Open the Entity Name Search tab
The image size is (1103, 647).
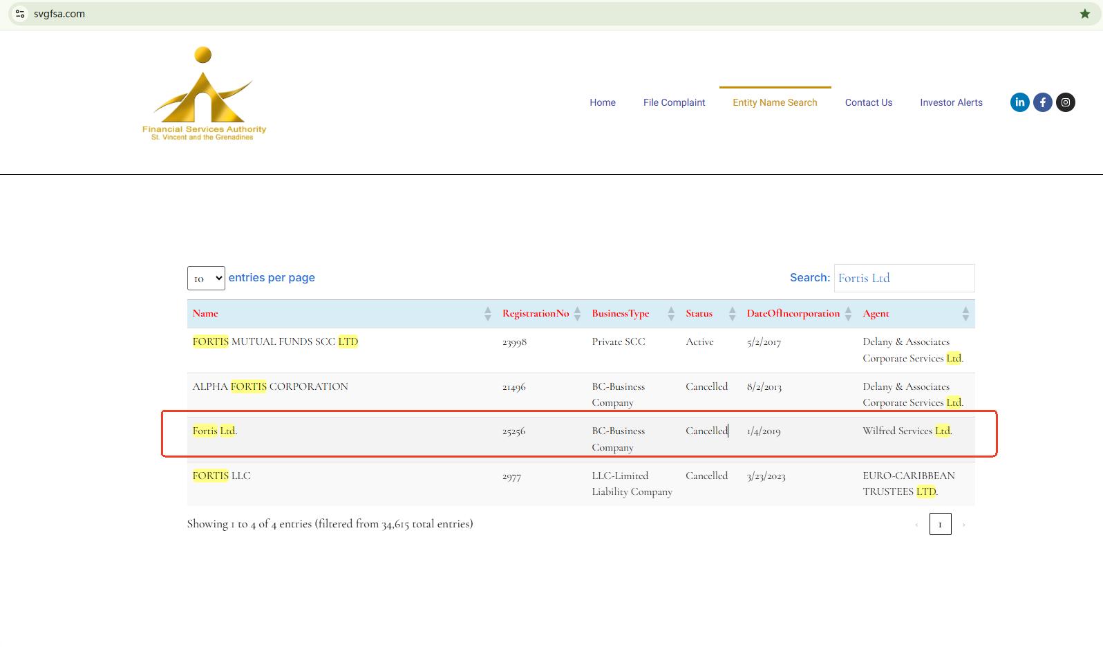tap(775, 102)
